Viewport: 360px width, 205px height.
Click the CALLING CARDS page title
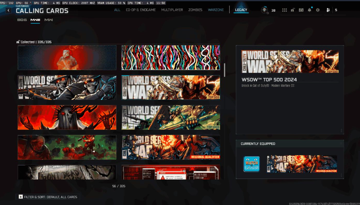tap(42, 11)
